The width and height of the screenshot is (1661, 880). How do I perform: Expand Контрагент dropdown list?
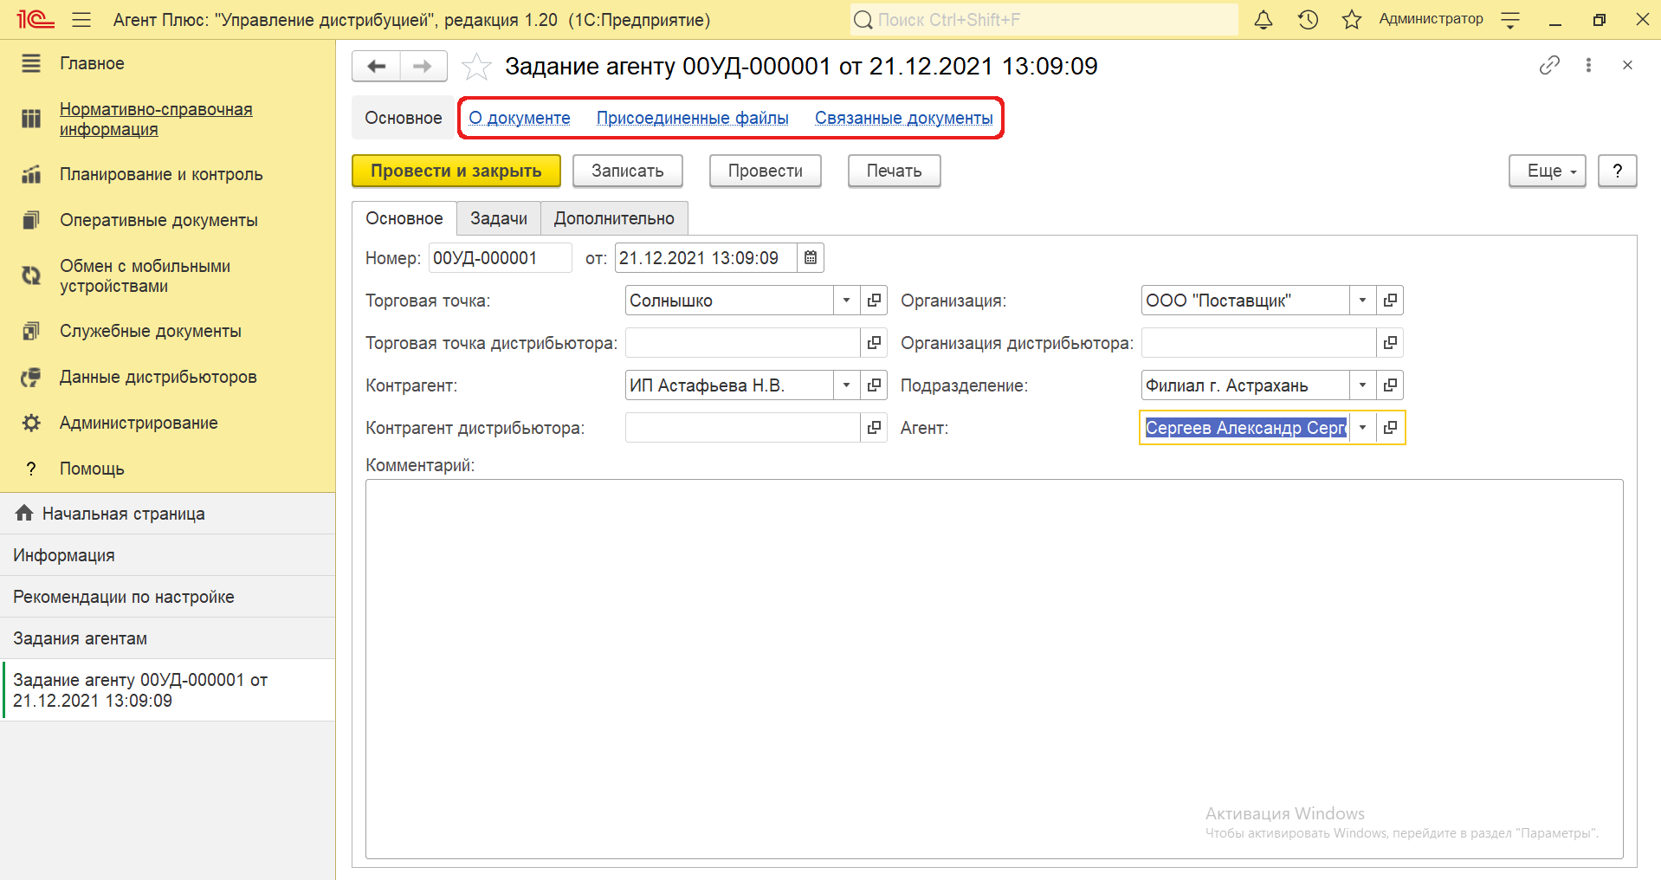point(846,385)
